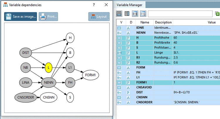Click the type icon of IDNR row
Image resolution: width=220 pixels, height=119 pixels.
pyautogui.click(x=119, y=28)
